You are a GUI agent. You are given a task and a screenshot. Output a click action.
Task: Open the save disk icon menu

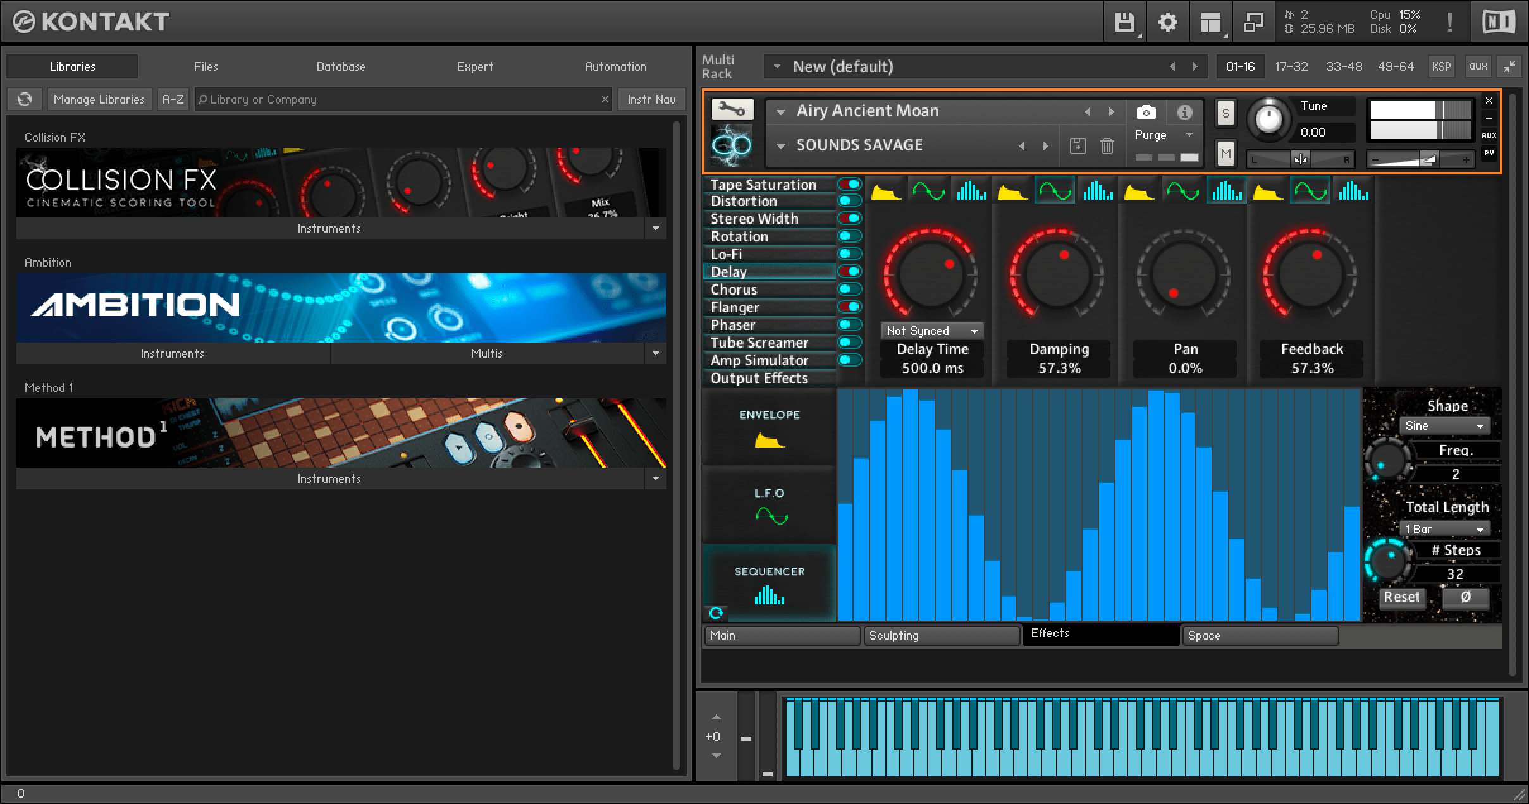tap(1124, 22)
